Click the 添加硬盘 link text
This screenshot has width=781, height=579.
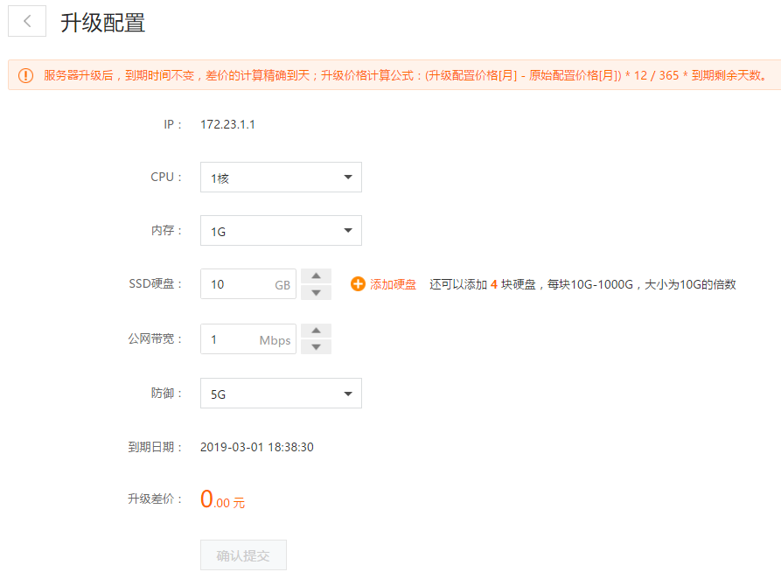(x=393, y=284)
